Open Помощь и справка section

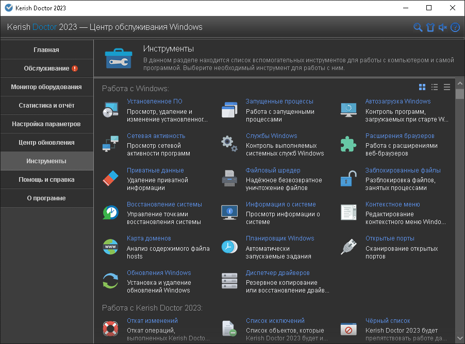46,180
